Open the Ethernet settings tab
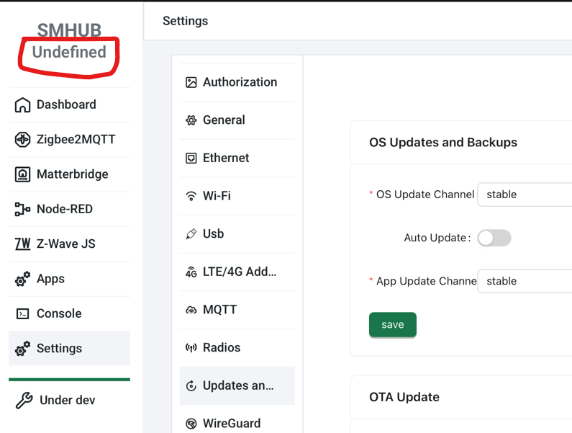Viewport: 572px width, 433px height. (226, 159)
